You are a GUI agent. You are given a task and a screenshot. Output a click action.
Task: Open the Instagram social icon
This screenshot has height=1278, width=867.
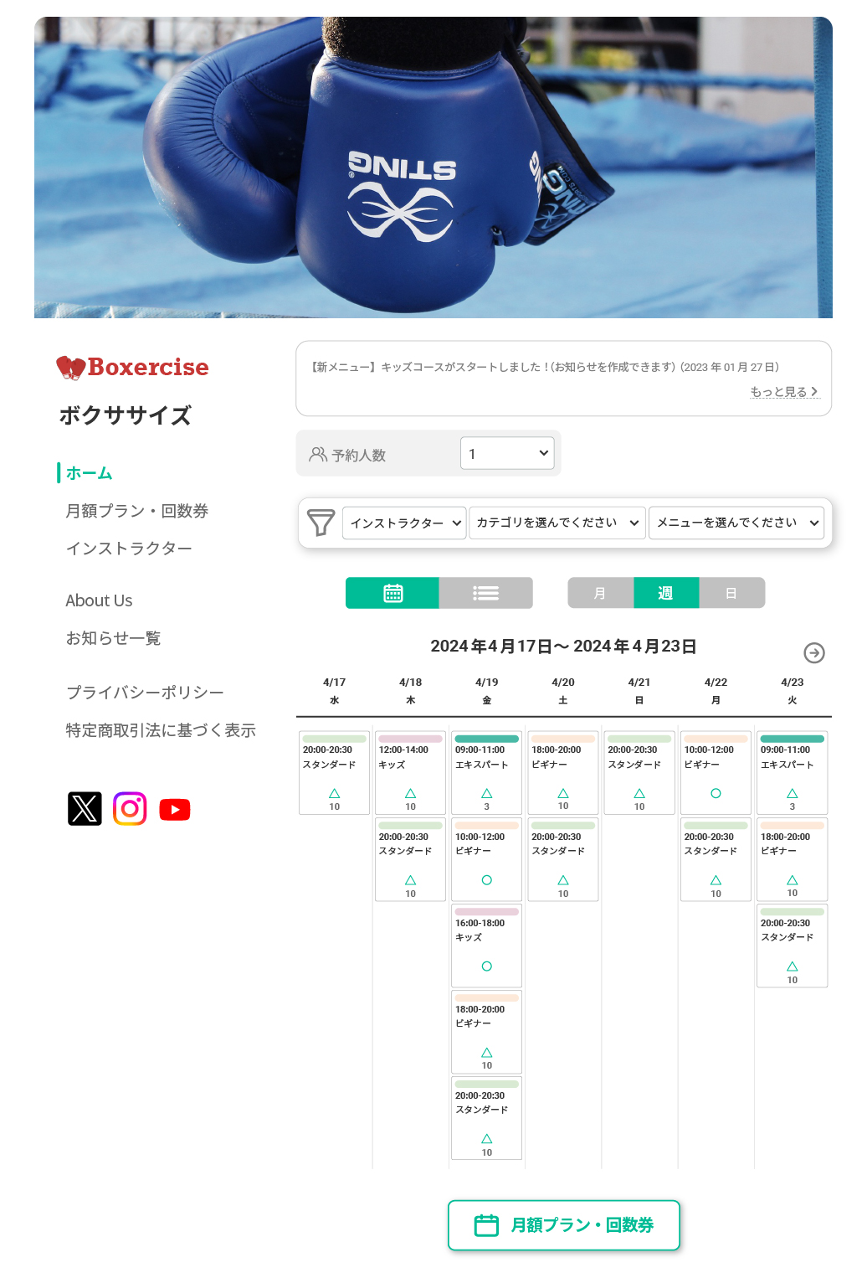tap(130, 809)
